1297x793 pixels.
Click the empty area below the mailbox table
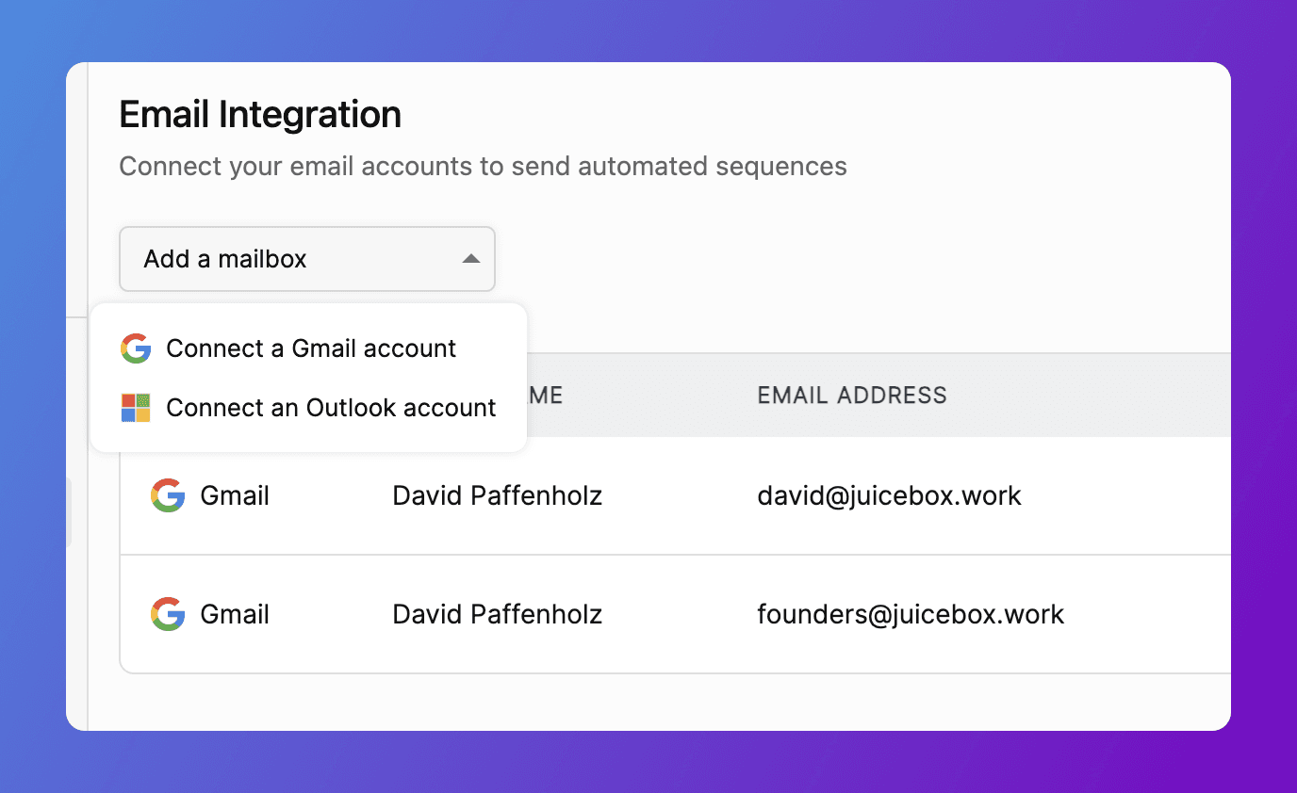point(660,702)
